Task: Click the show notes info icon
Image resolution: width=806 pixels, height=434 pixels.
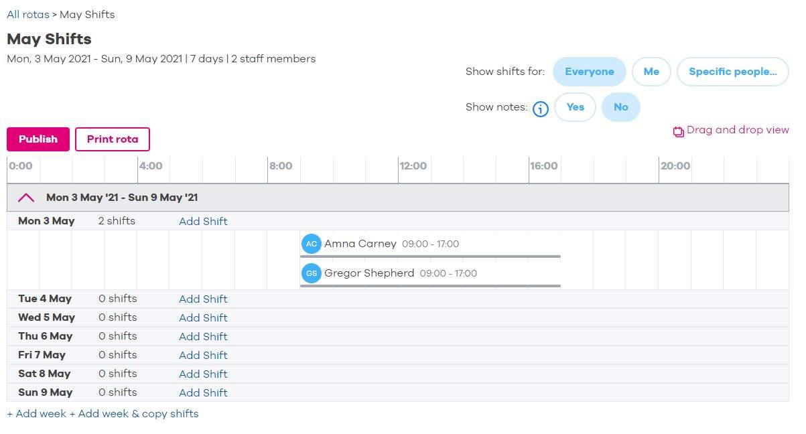Action: (x=541, y=108)
